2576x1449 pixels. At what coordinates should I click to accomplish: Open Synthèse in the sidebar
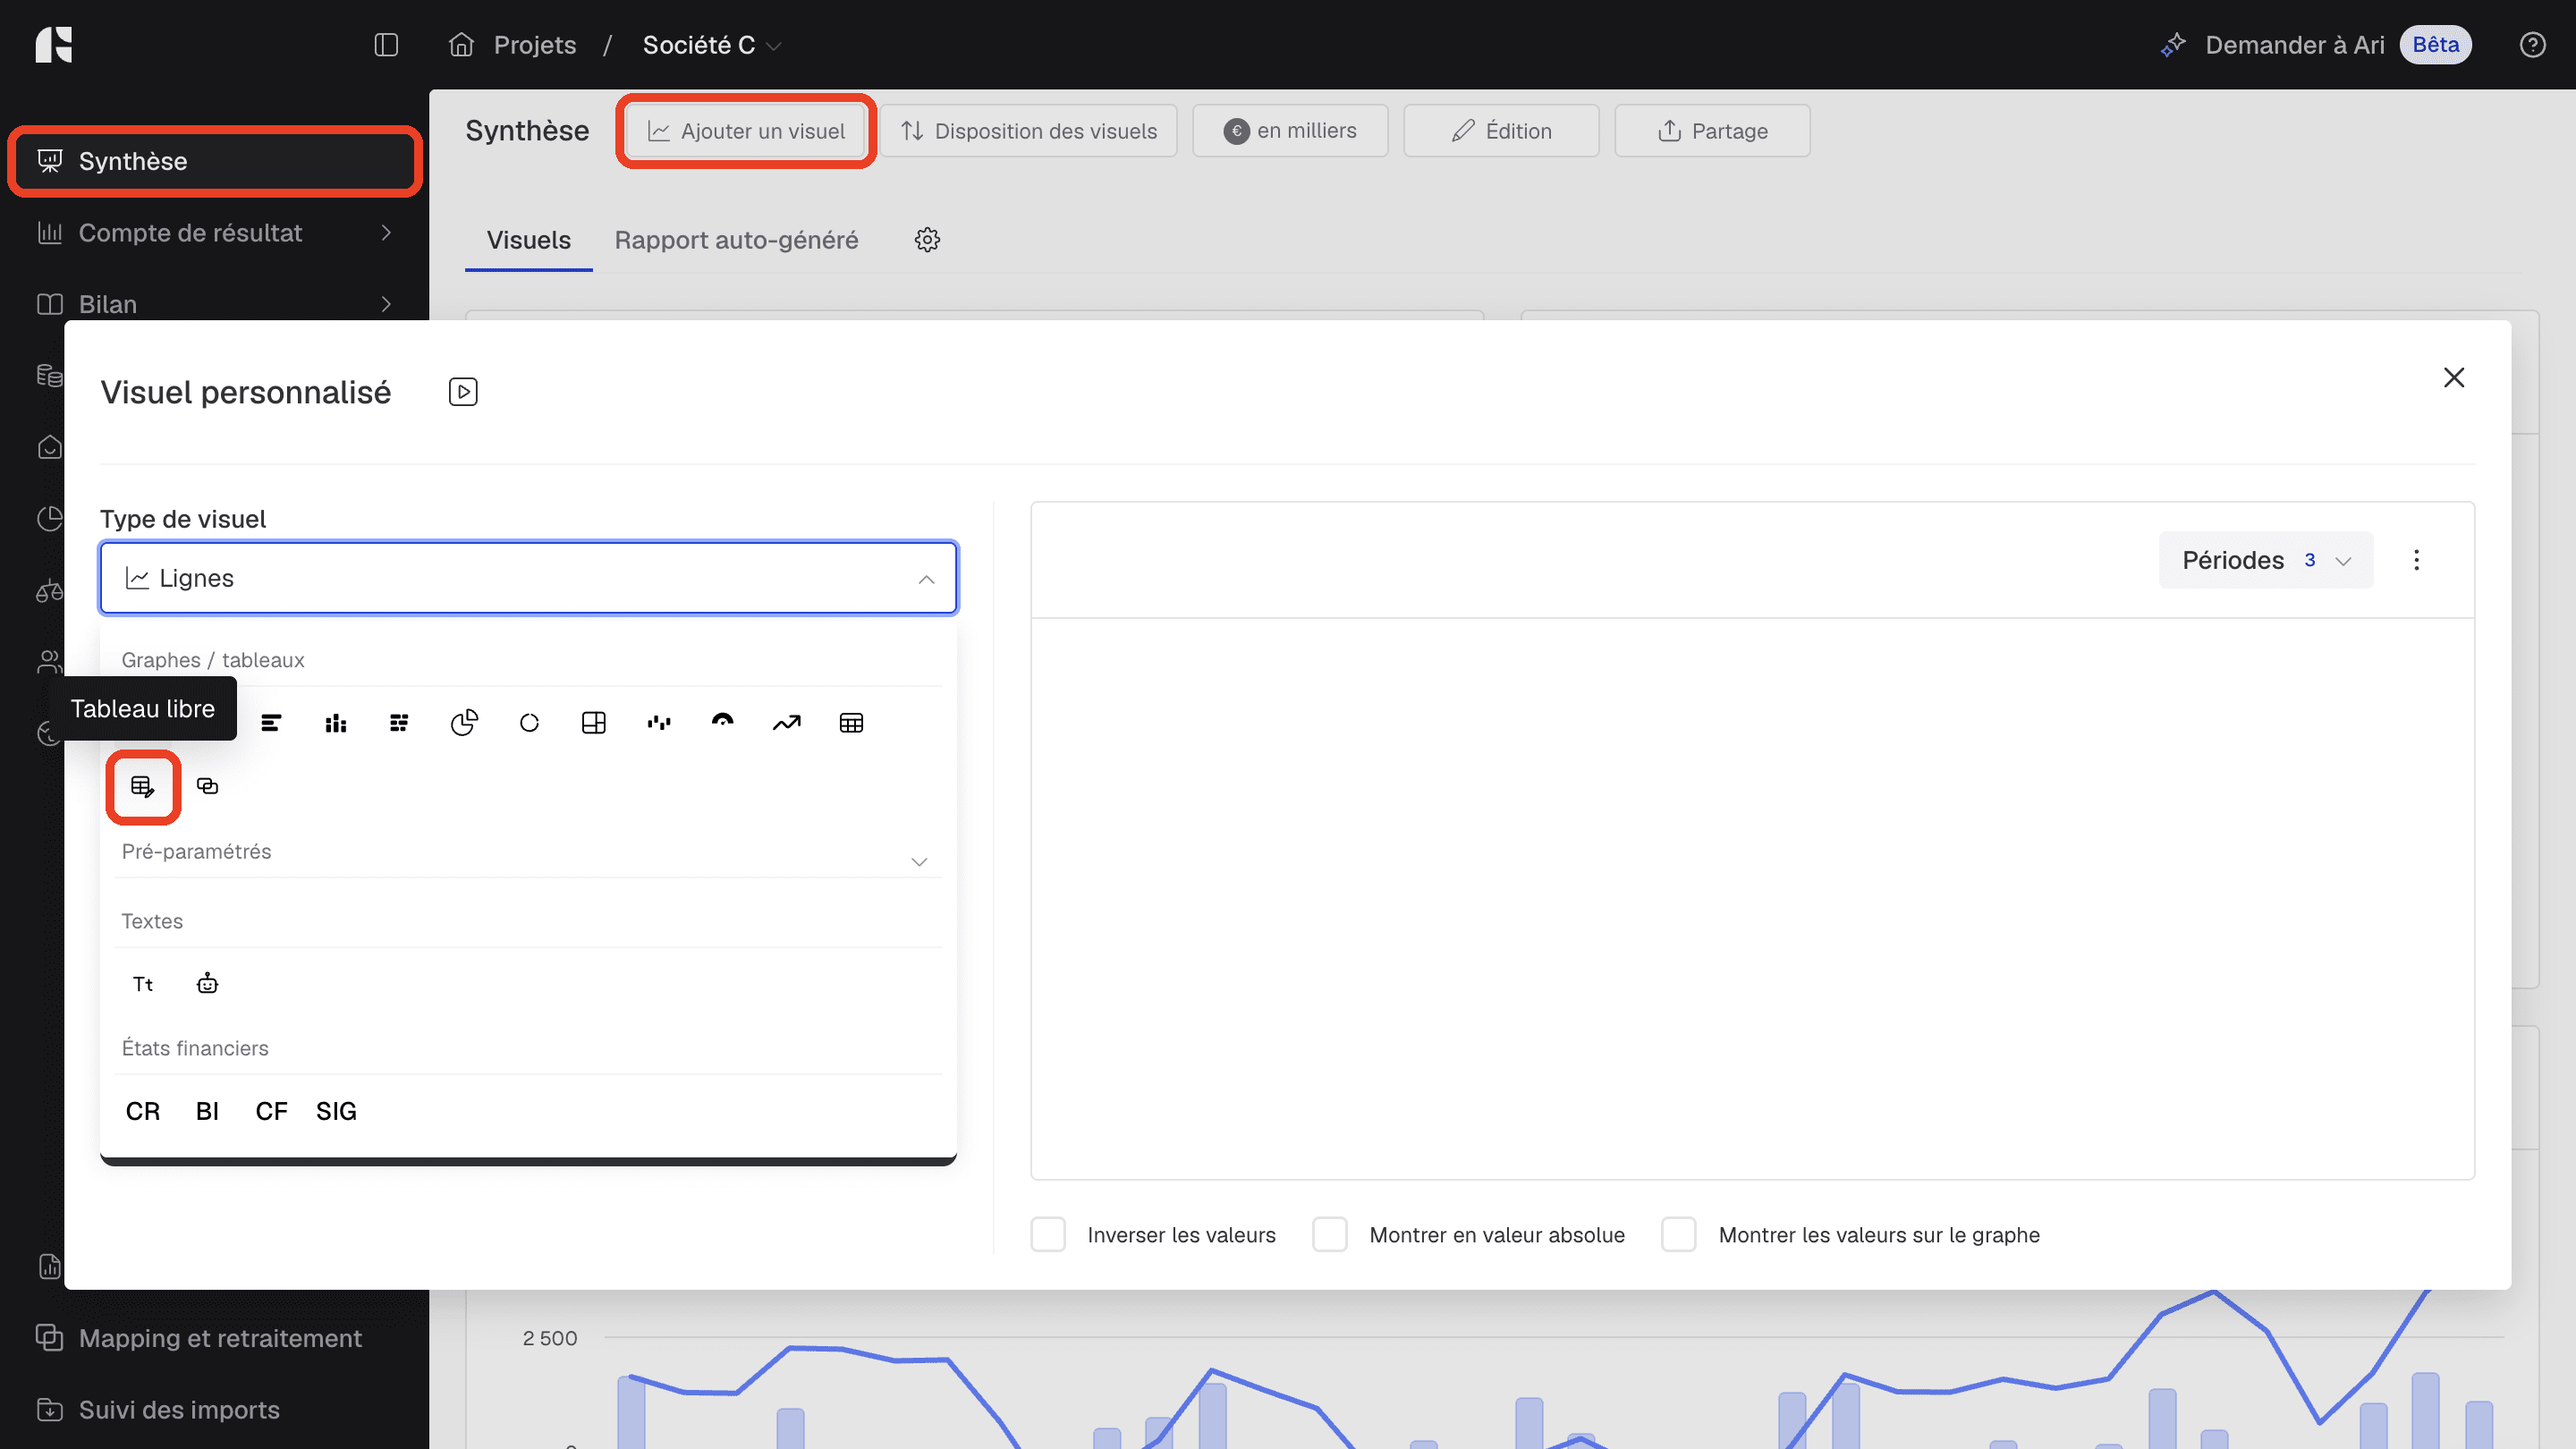point(215,161)
